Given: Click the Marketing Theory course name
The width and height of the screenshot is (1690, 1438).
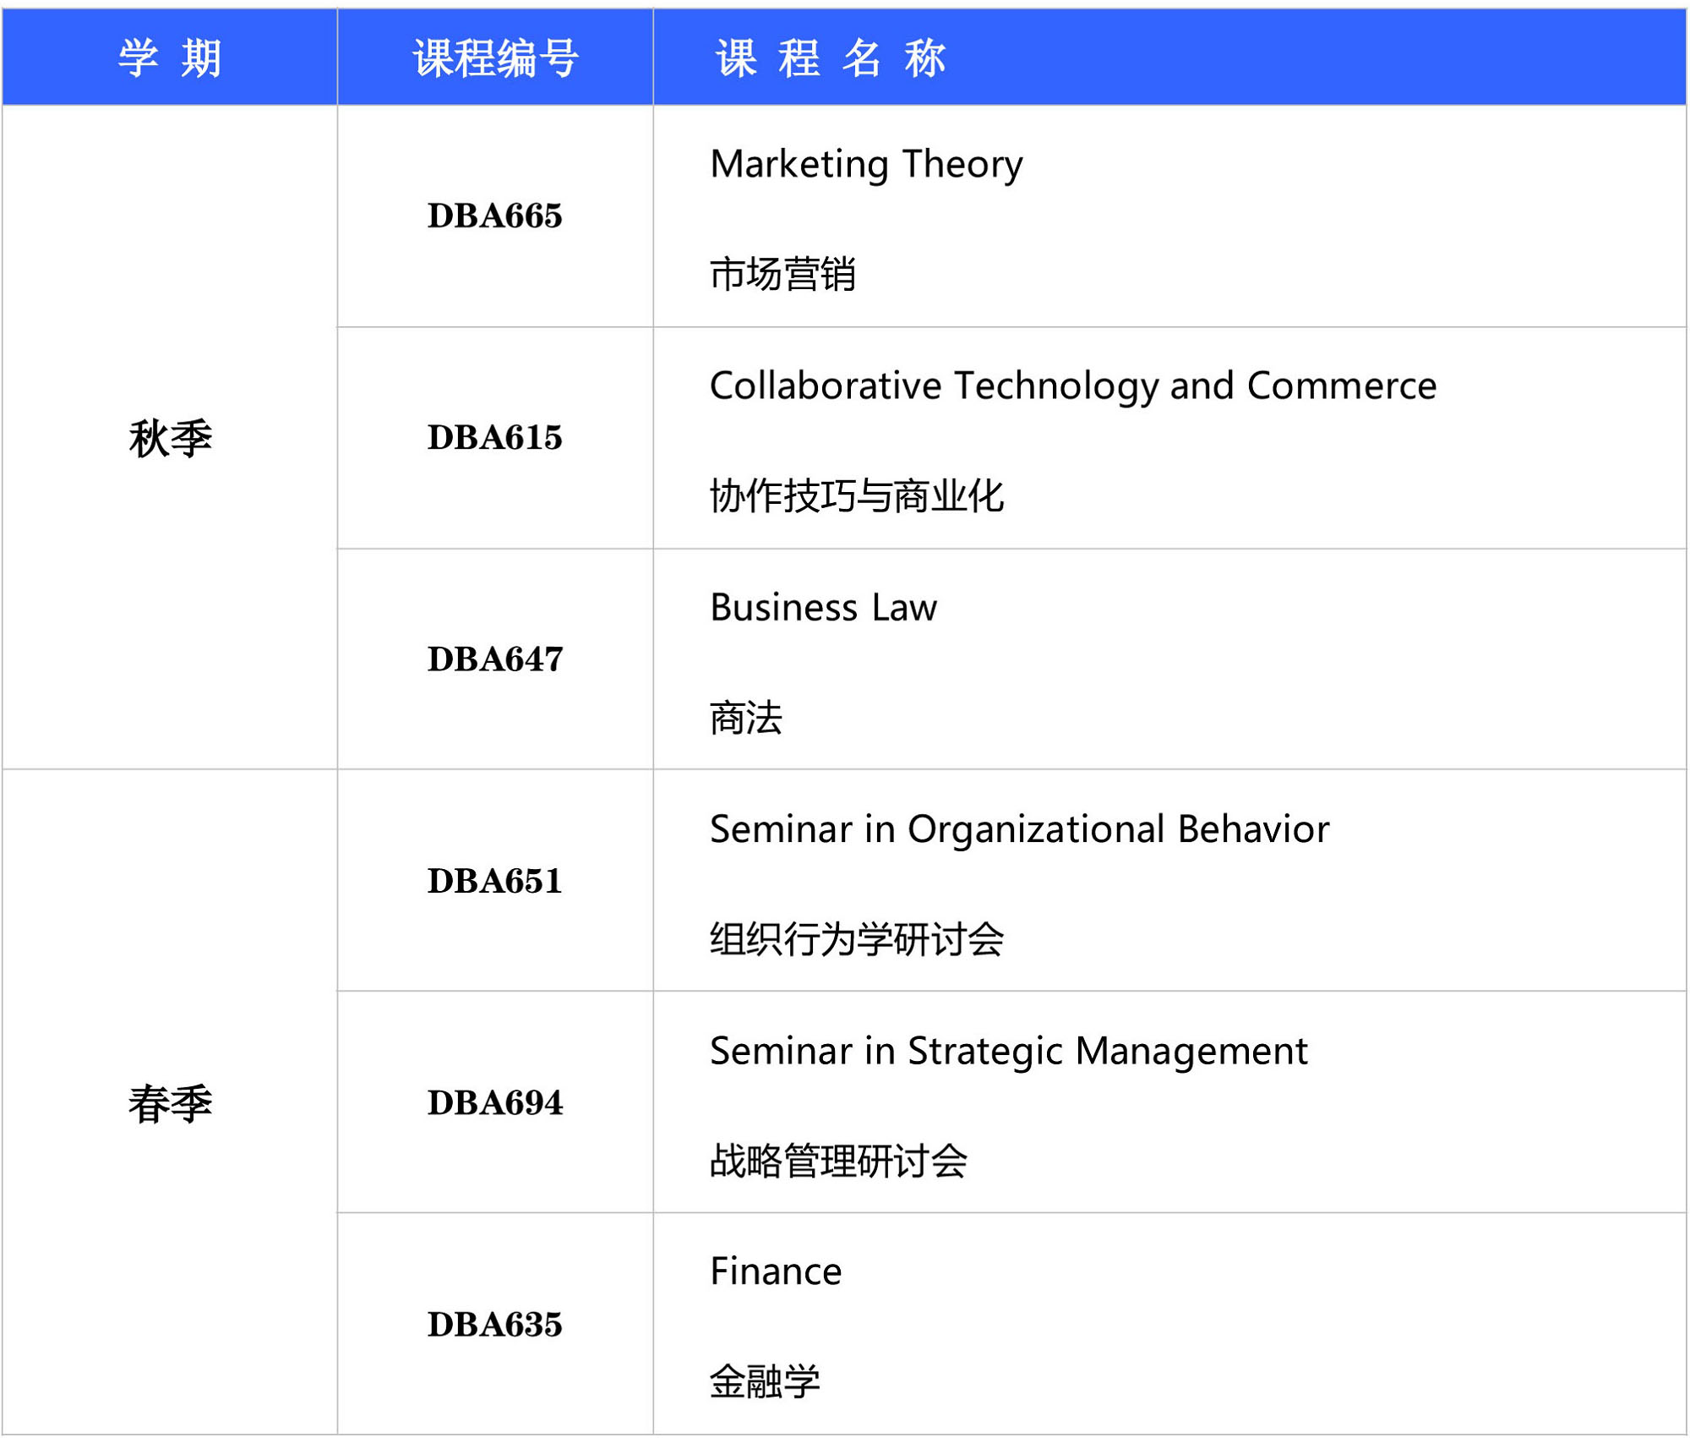Looking at the screenshot, I should coord(866,164).
